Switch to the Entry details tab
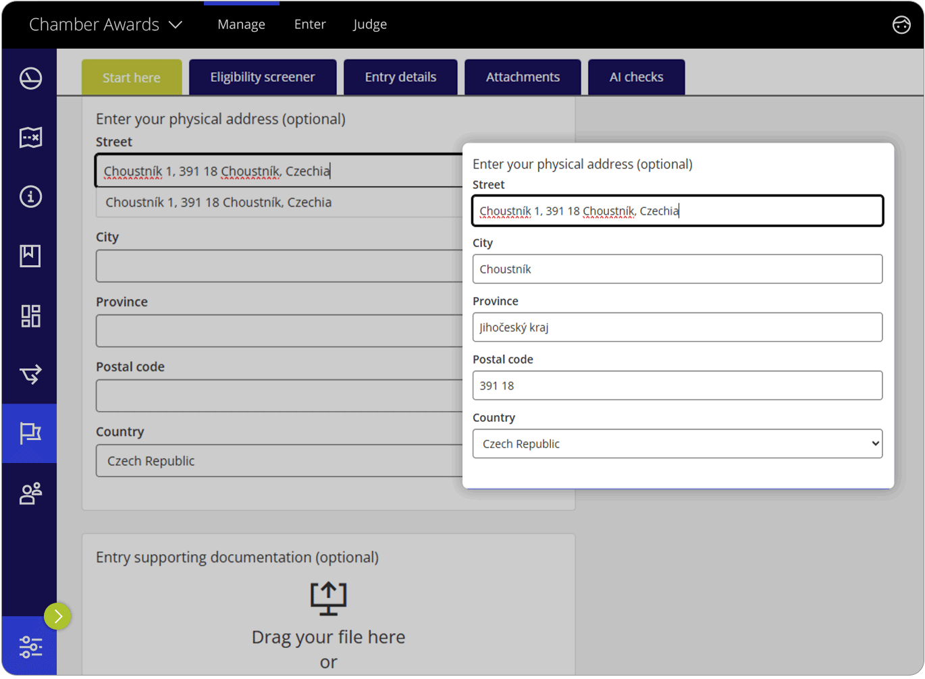This screenshot has width=925, height=679. [400, 77]
